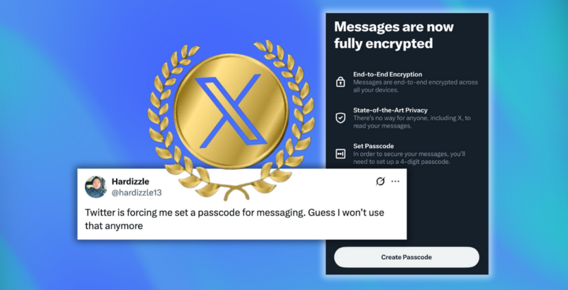Screen dimensions: 568x290
Task: Click the tweet text about passcode
Action: [x=234, y=219]
